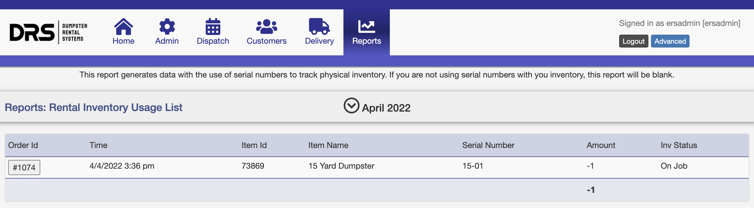The width and height of the screenshot is (754, 208).
Task: Click the Delivery truck icon
Action: (319, 27)
